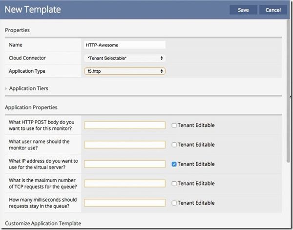This screenshot has height=230, width=293.
Task: Open the Application Type dropdown
Action: 125,71
